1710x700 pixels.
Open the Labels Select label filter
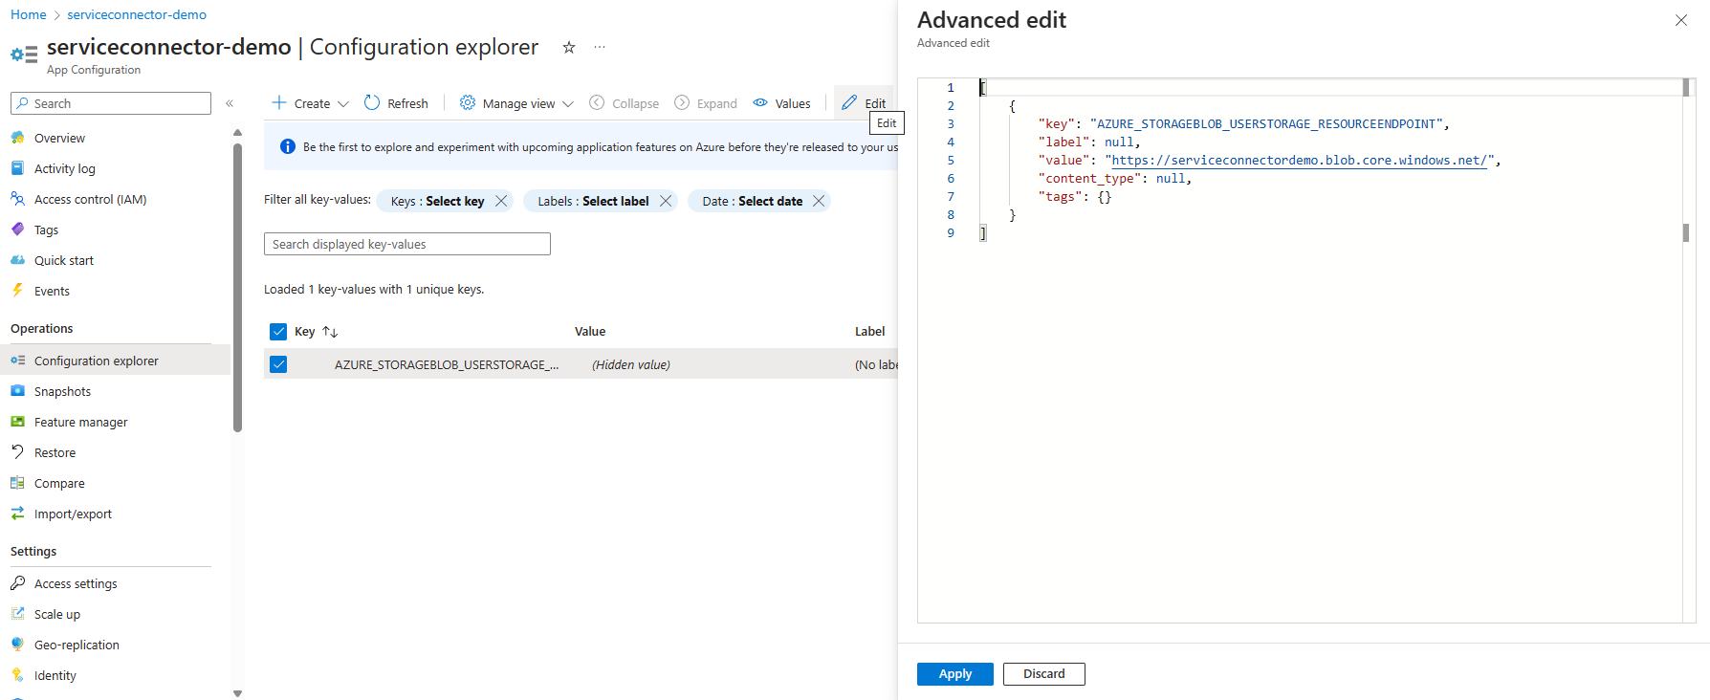[x=593, y=201]
